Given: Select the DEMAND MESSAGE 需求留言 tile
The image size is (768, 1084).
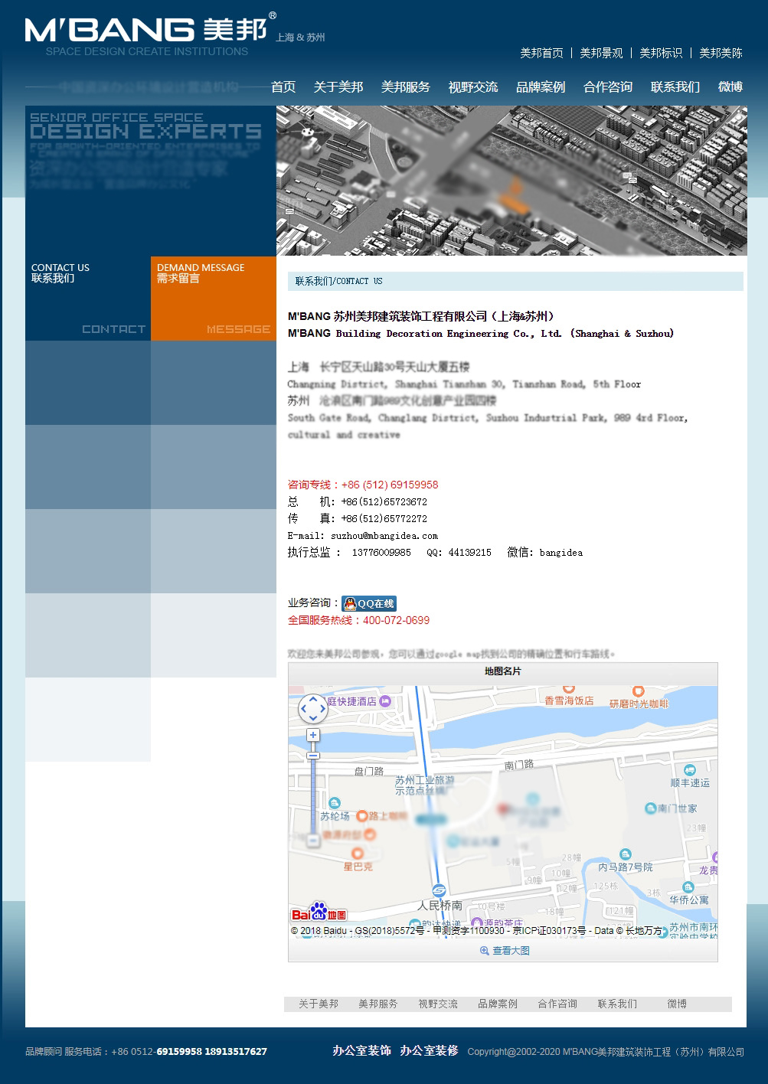Looking at the screenshot, I should (214, 299).
